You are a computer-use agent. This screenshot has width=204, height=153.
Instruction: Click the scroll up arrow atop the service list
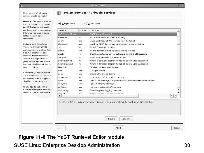[178, 30]
